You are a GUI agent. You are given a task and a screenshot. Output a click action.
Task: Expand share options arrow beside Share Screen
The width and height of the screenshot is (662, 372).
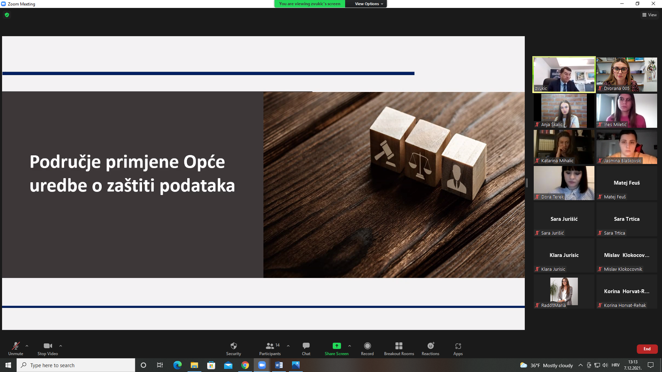(350, 346)
